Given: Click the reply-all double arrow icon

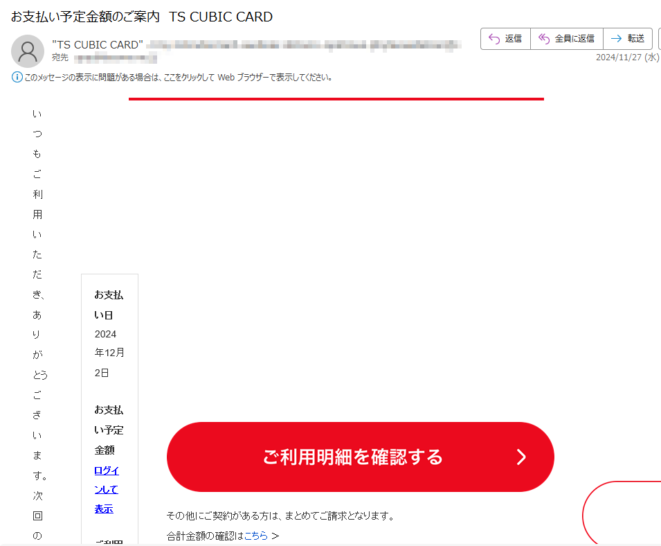Looking at the screenshot, I should (x=544, y=39).
